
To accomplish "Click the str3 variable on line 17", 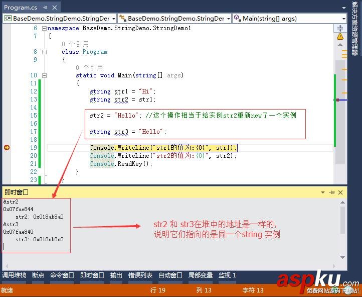I will pos(121,132).
